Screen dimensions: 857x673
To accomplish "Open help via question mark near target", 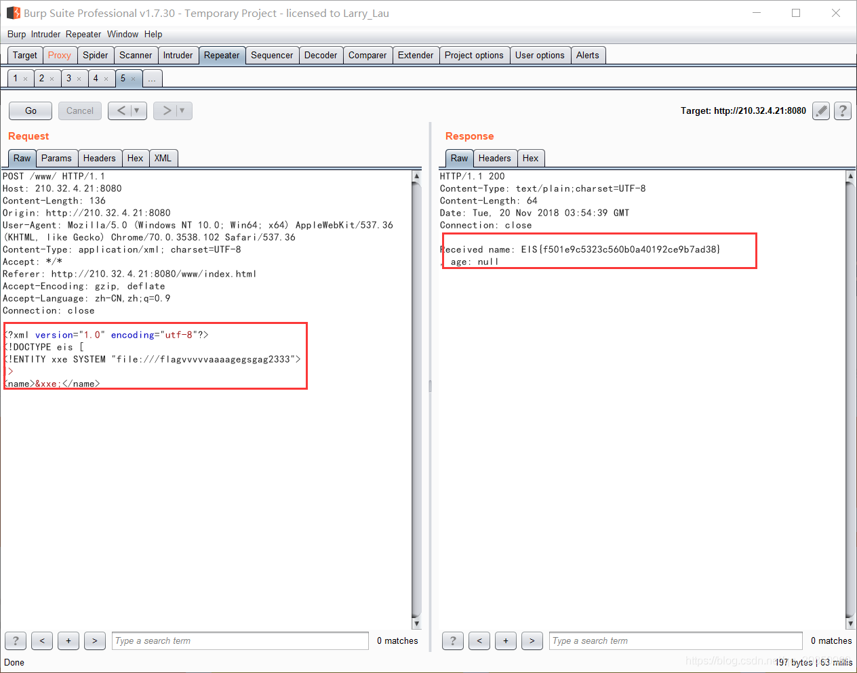I will [x=843, y=110].
